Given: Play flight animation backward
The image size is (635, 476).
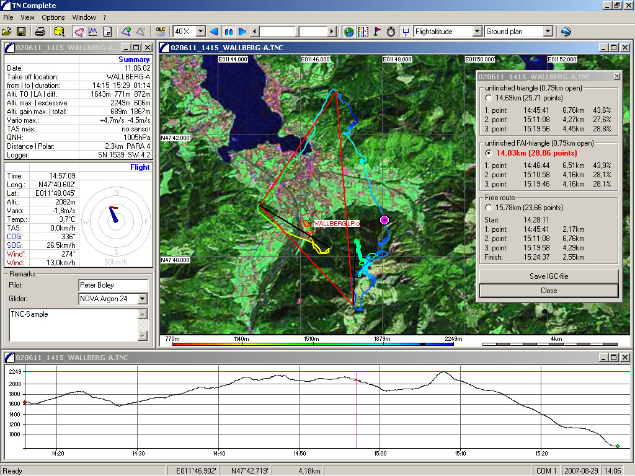Looking at the screenshot, I should (215, 32).
